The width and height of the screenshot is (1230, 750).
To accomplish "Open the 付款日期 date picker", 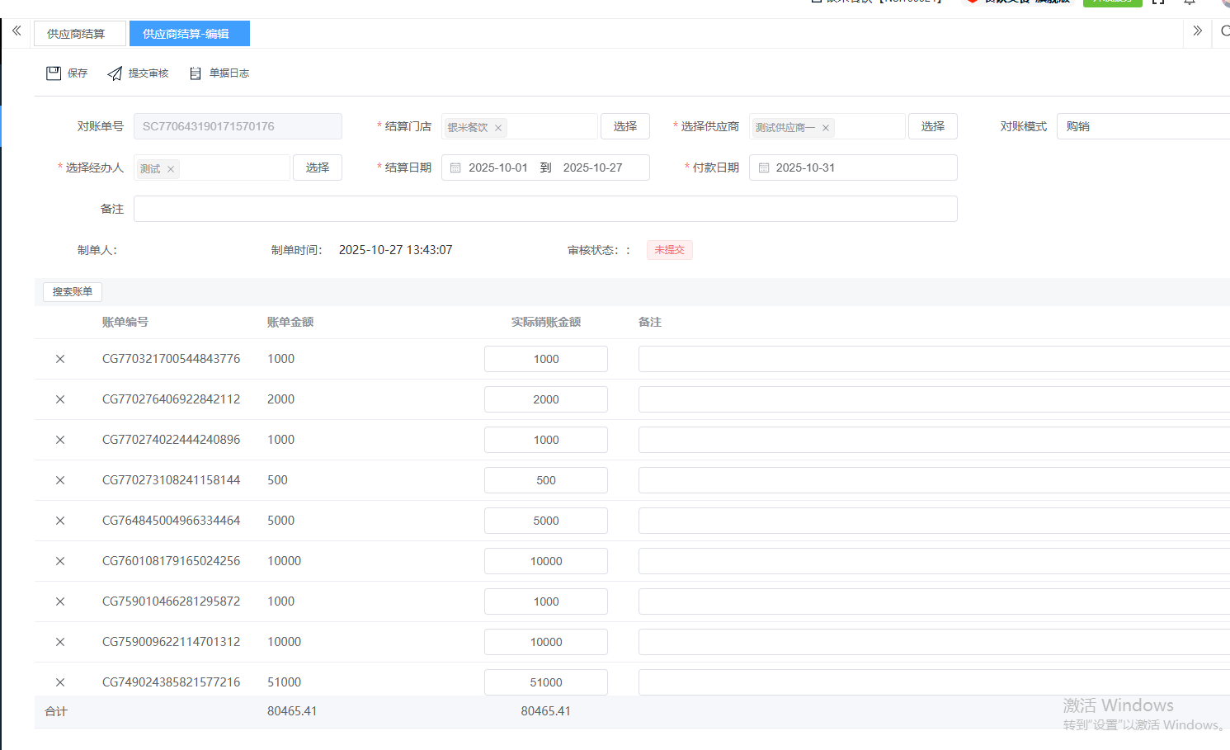I will tap(853, 167).
